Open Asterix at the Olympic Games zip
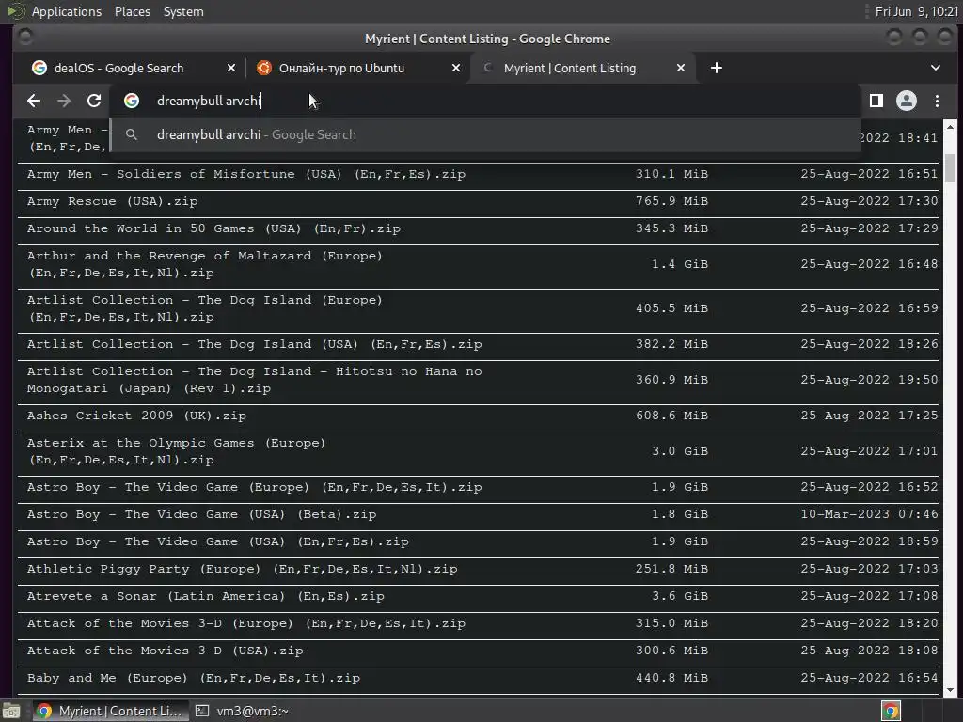963x722 pixels. pyautogui.click(x=176, y=451)
